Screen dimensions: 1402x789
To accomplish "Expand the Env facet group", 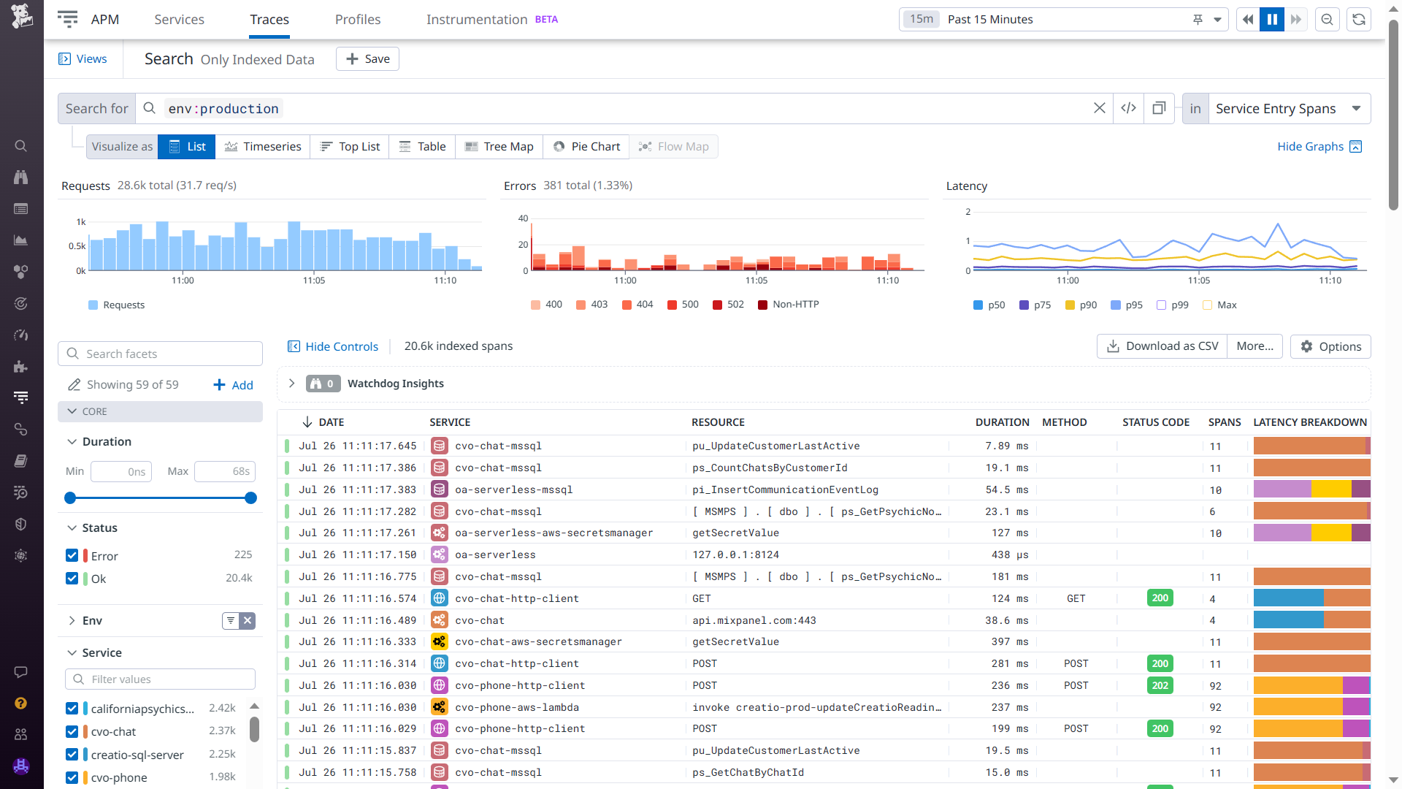I will click(72, 620).
